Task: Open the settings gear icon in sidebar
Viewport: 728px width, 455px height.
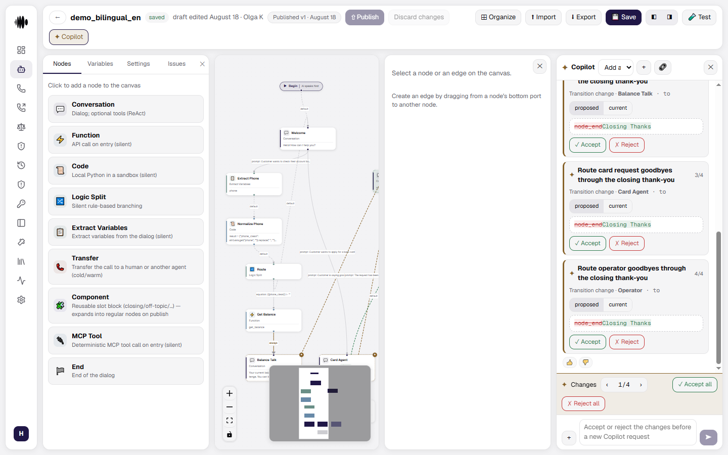Action: pyautogui.click(x=21, y=300)
